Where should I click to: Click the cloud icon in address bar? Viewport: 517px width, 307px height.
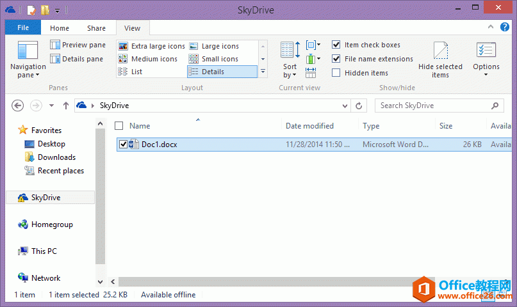click(81, 106)
